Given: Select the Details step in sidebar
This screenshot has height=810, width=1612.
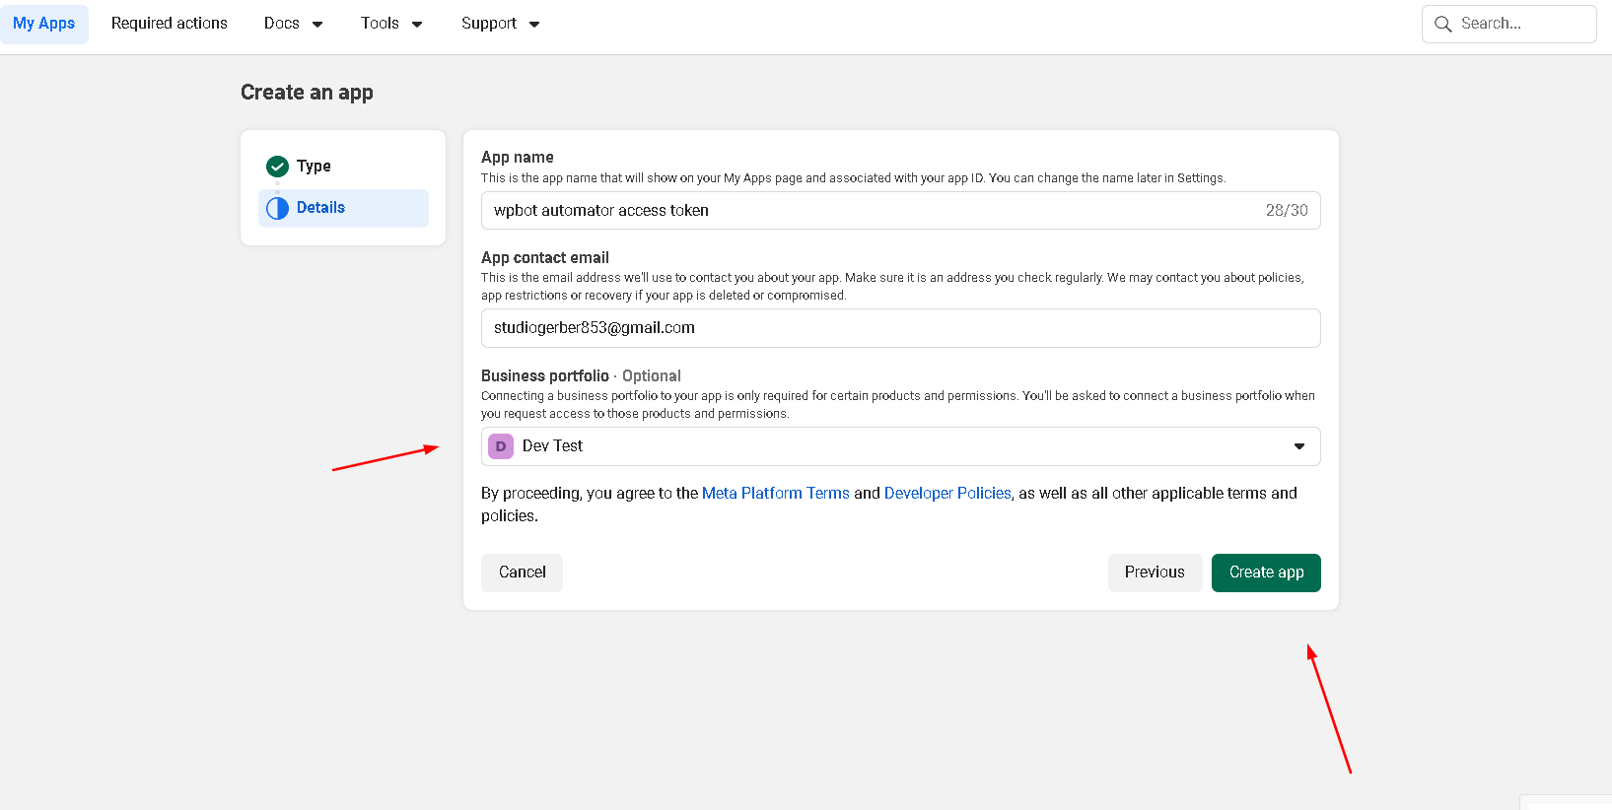Looking at the screenshot, I should tap(321, 208).
